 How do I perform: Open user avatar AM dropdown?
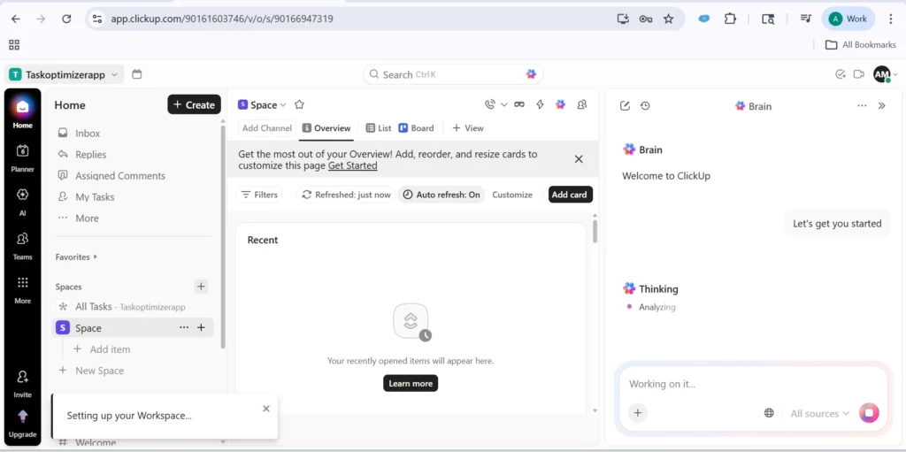click(x=885, y=74)
